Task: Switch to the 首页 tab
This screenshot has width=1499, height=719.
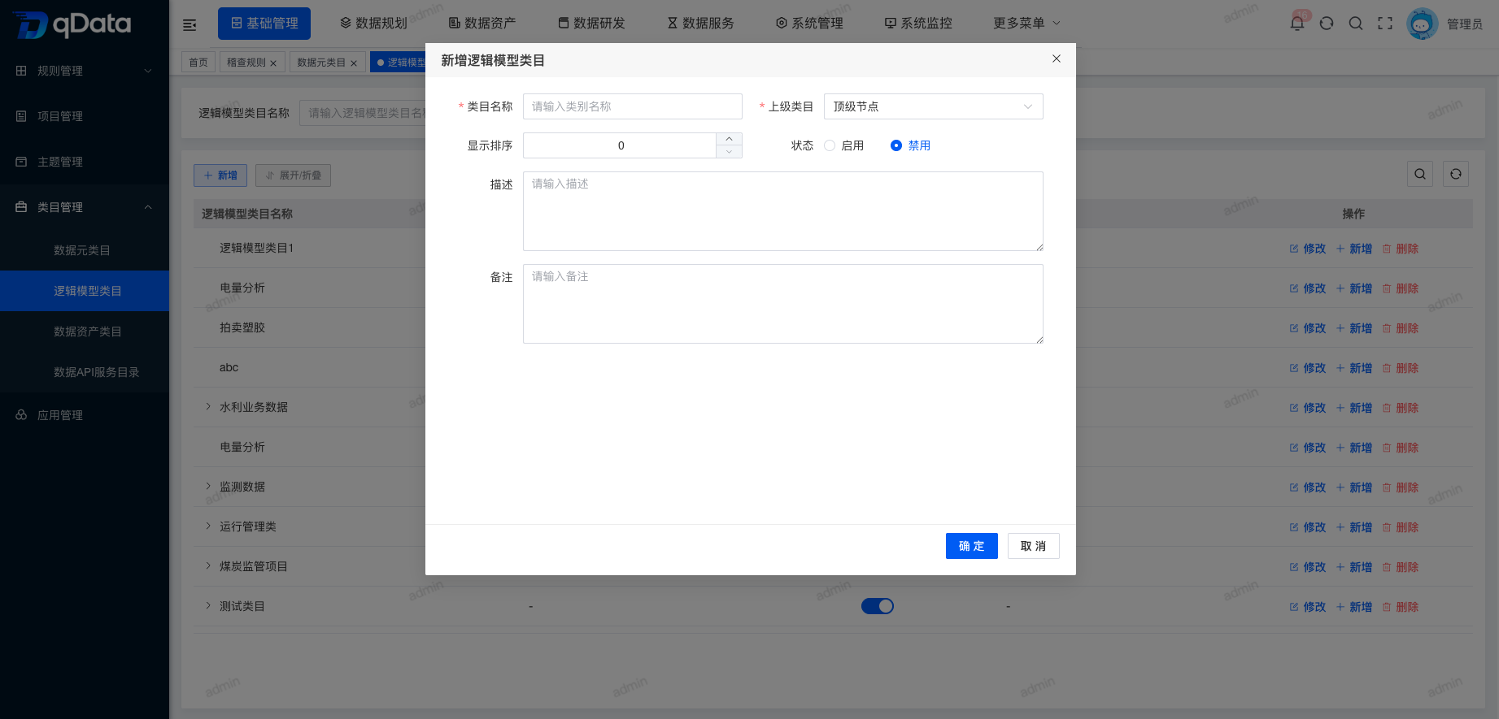Action: tap(198, 62)
